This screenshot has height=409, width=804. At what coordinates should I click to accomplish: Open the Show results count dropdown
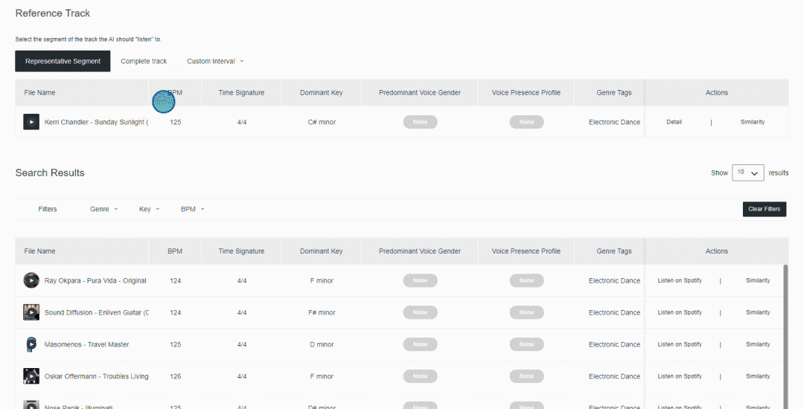point(748,173)
